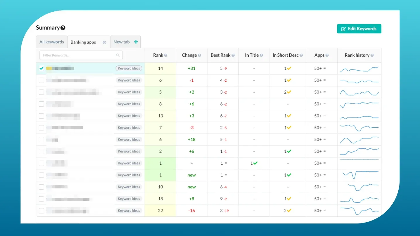Check the keyword row with rank 2
Image resolution: width=420 pixels, height=236 pixels.
(x=42, y=151)
